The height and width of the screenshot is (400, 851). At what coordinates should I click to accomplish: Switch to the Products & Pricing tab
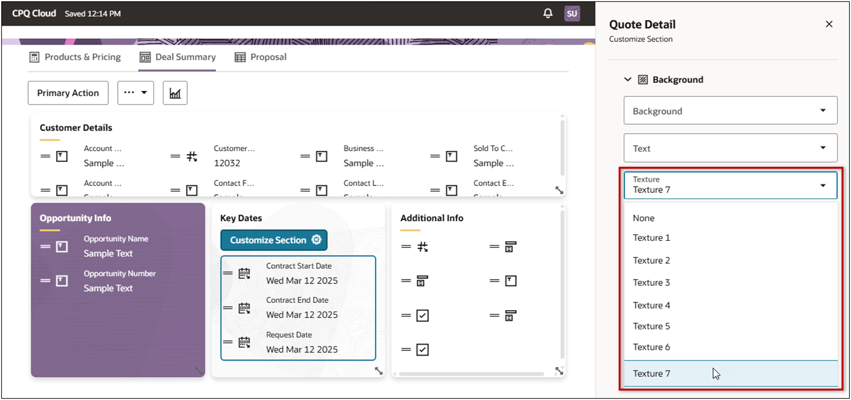(75, 57)
